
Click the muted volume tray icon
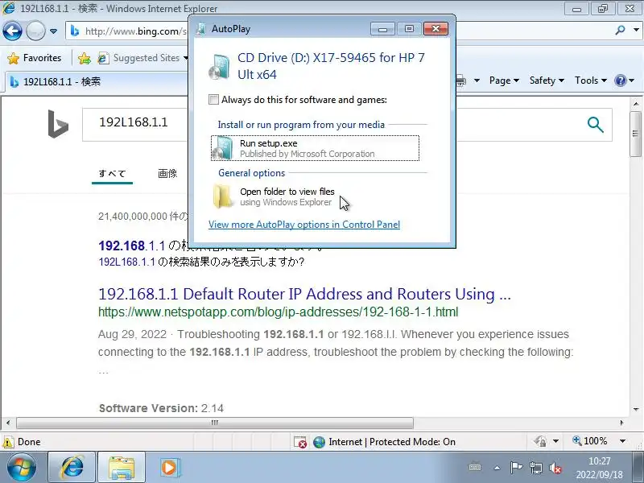click(555, 468)
